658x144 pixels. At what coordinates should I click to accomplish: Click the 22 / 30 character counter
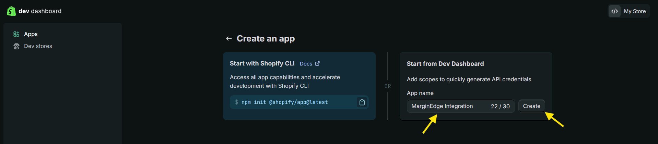(x=500, y=106)
